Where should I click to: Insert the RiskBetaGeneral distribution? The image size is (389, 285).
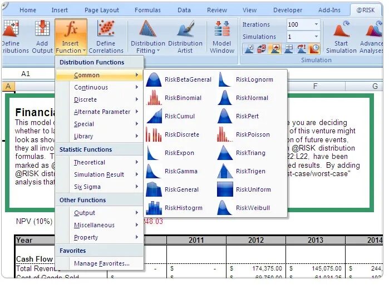coord(179,79)
